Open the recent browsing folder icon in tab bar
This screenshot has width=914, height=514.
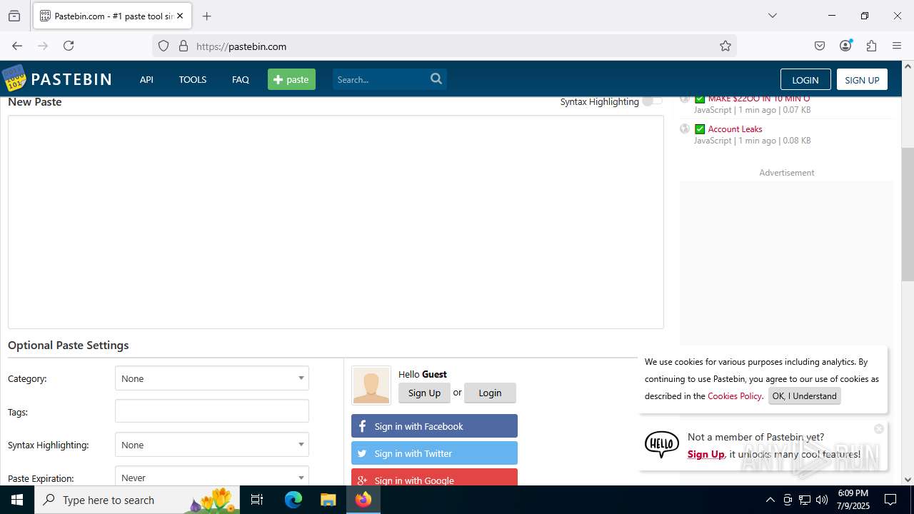[14, 16]
